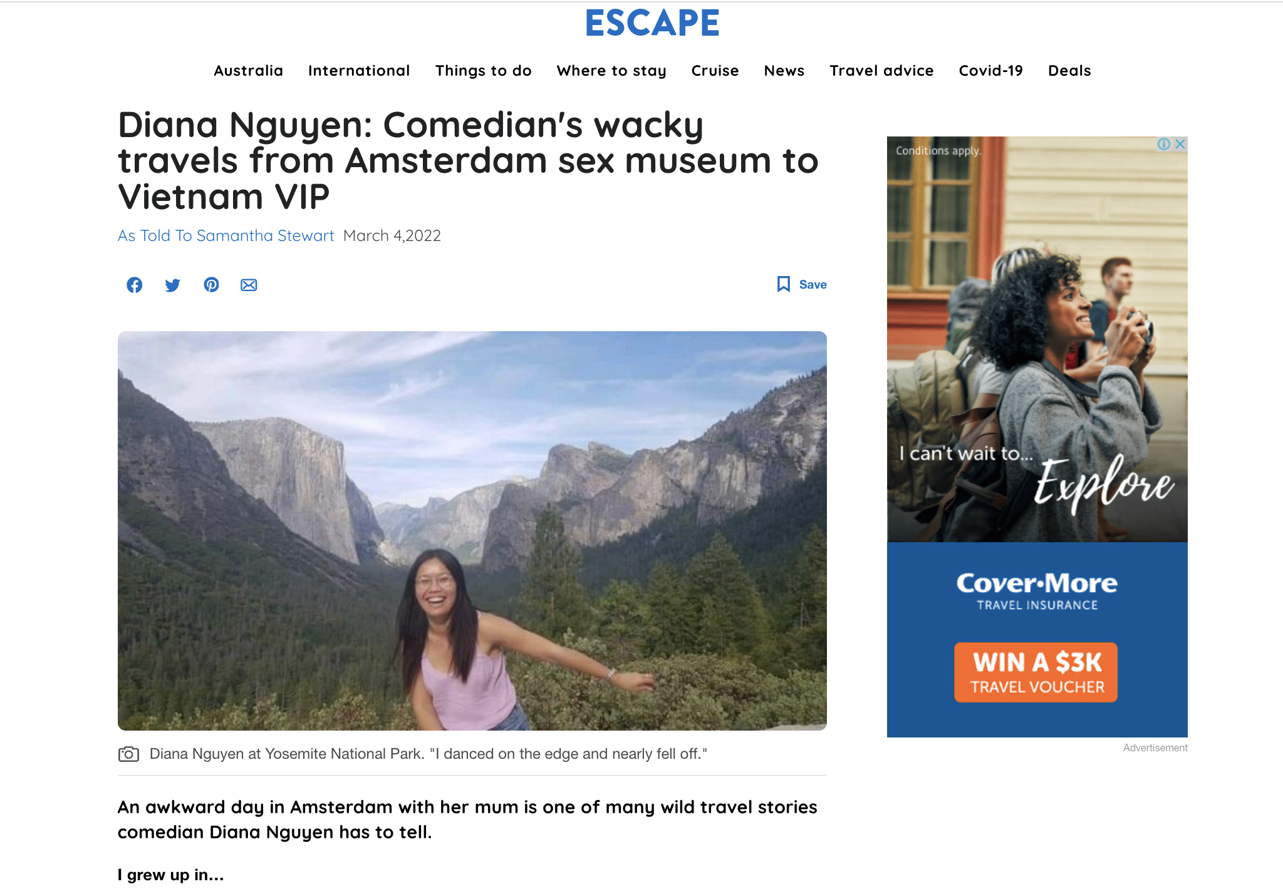
Task: Open the ad info icon
Action: 1164,144
